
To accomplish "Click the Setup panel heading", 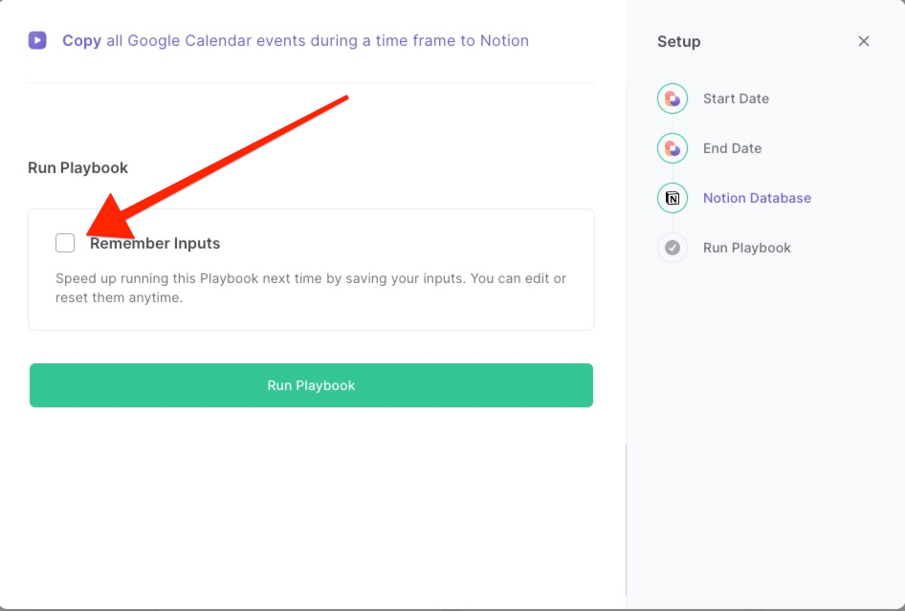I will 679,41.
